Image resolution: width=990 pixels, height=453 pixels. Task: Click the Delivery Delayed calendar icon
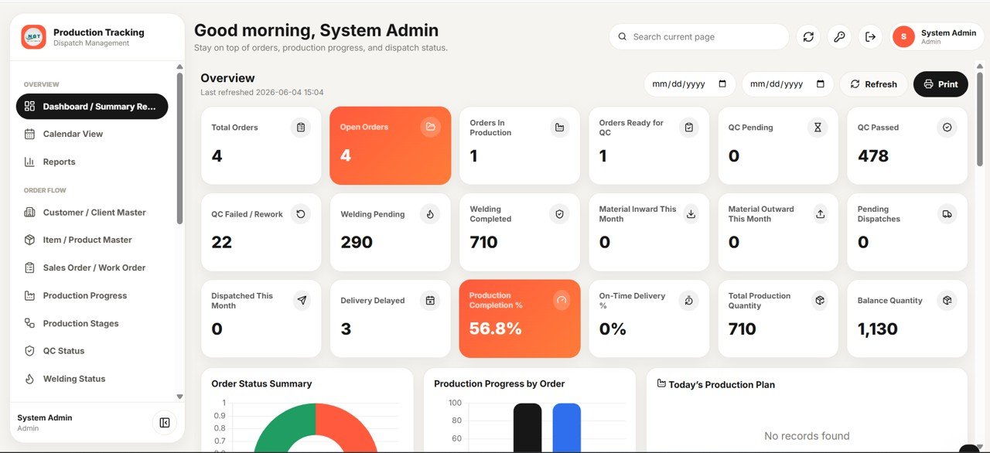pyautogui.click(x=431, y=301)
